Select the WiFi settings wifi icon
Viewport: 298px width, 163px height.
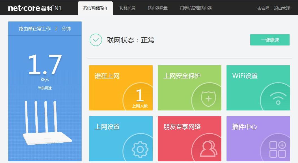[x=278, y=98]
